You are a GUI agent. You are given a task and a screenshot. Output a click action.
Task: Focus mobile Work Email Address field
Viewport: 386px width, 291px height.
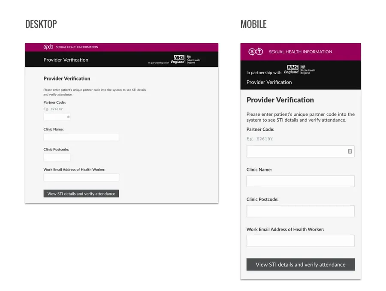click(x=300, y=241)
